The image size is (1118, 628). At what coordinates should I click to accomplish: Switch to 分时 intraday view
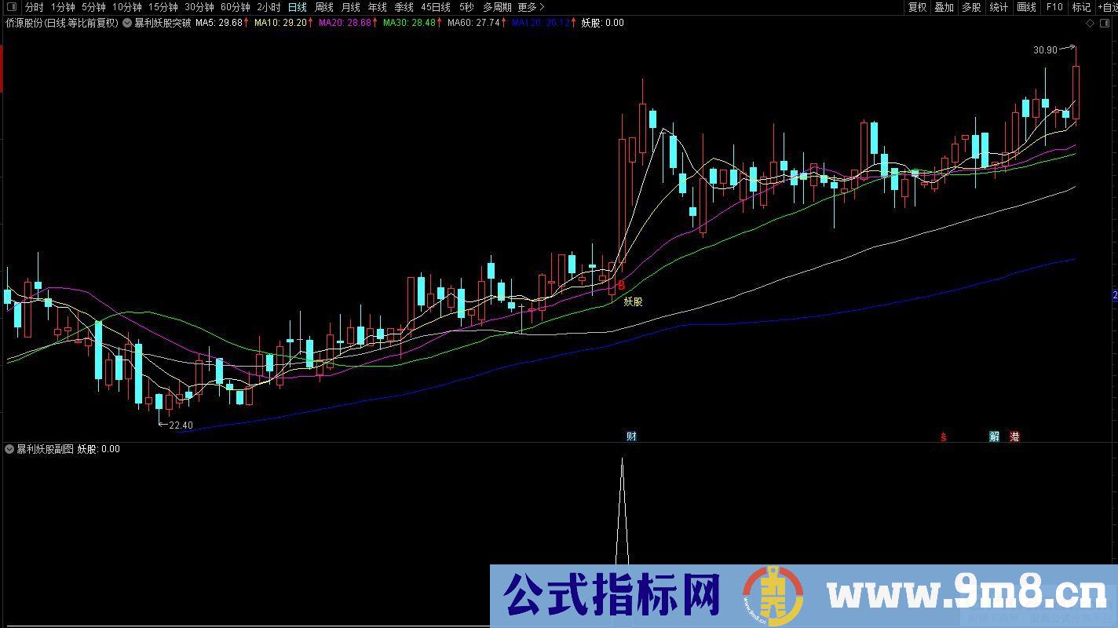(34, 7)
